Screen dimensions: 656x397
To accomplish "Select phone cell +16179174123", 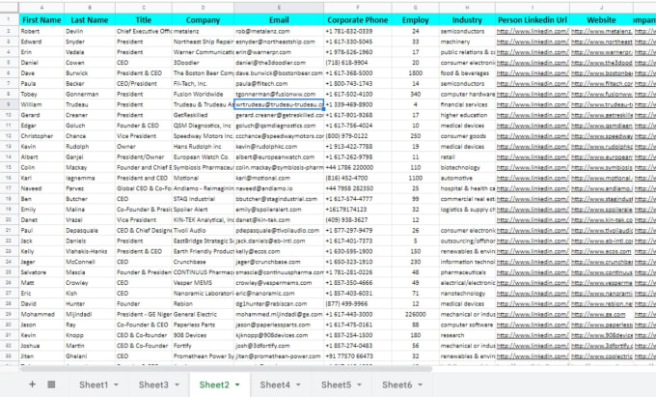I will point(358,210).
